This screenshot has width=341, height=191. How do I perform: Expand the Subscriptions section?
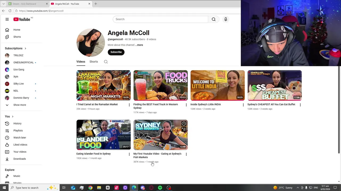pos(16,48)
